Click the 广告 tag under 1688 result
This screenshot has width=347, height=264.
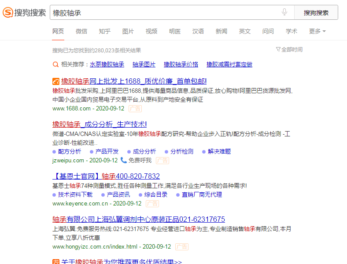[x=135, y=108]
